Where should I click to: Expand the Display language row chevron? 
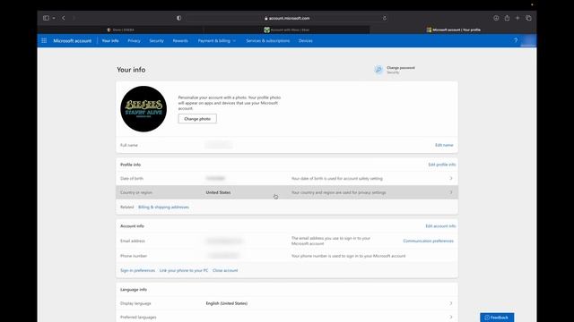point(451,303)
